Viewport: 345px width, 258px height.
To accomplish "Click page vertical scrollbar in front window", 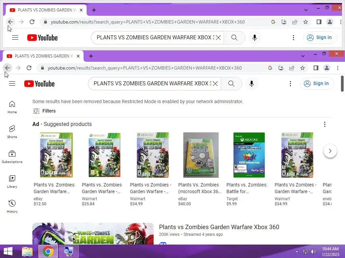I will click(x=342, y=84).
